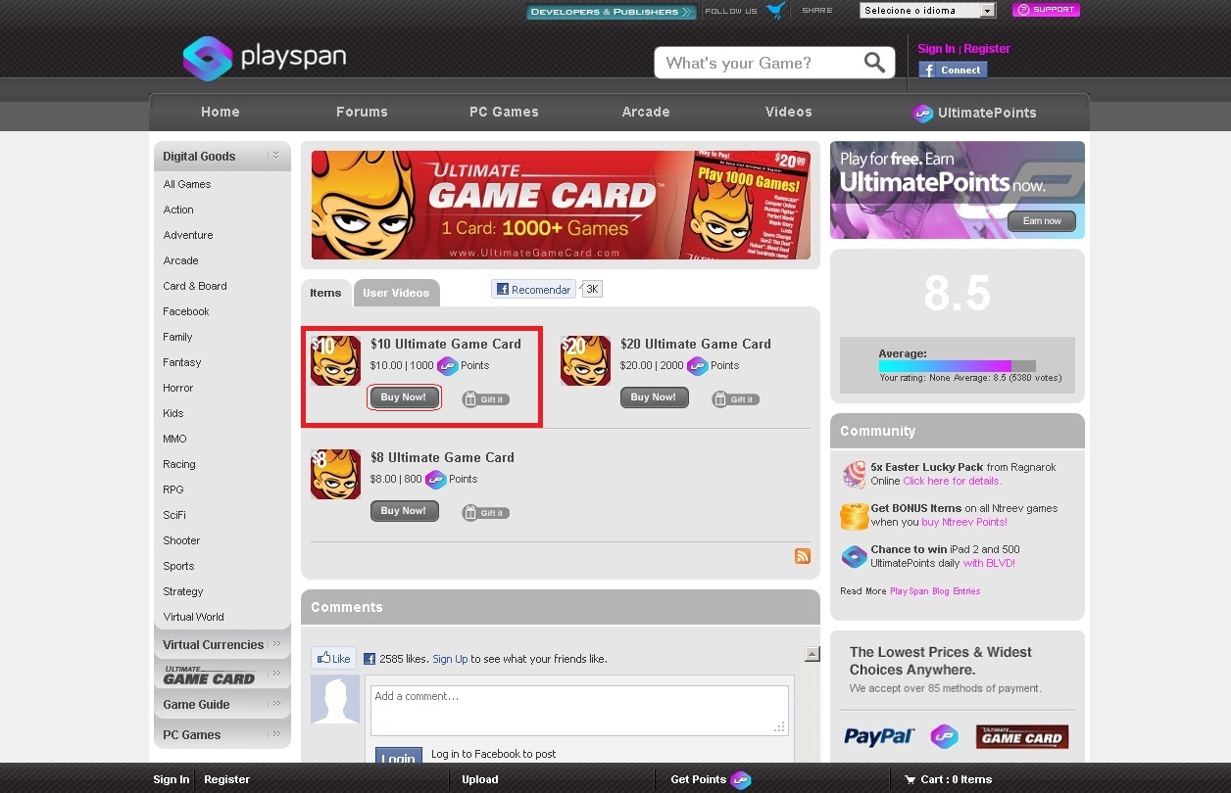Click the Easter Lucky Pack egg icon

point(854,475)
